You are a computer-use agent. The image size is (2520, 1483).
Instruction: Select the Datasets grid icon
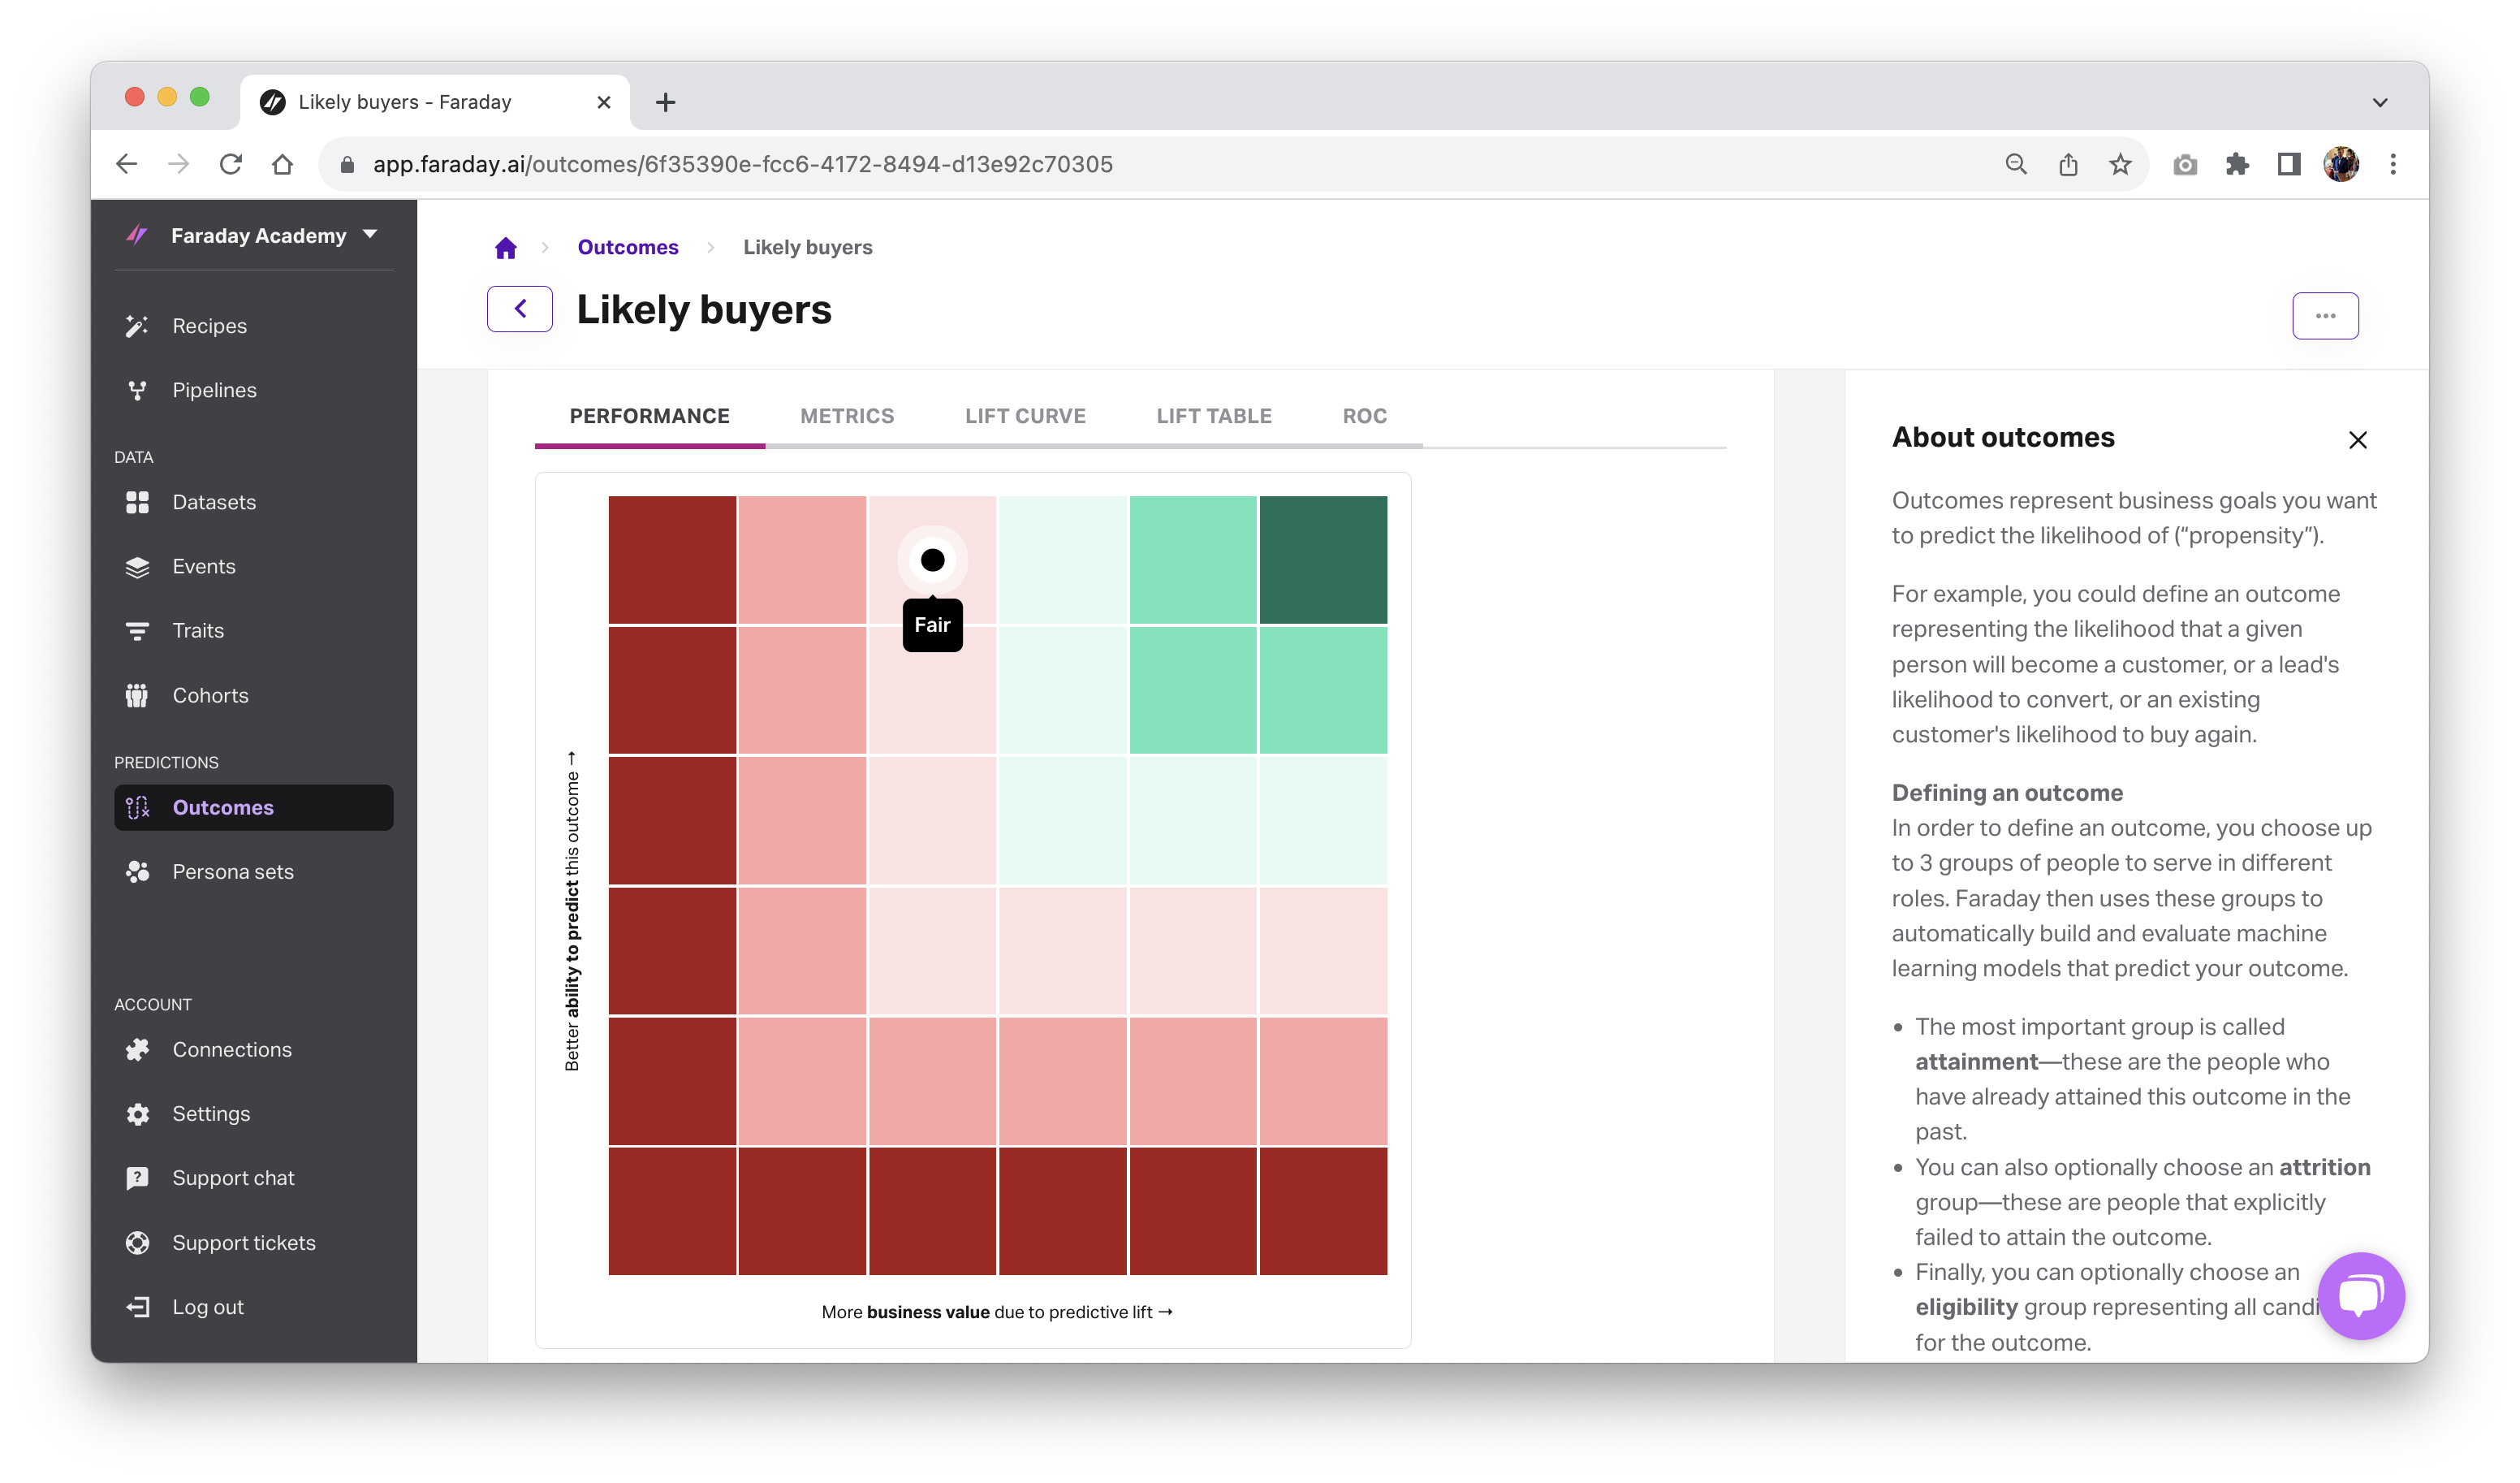[x=137, y=503]
